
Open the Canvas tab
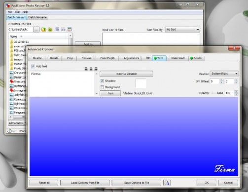[x=86, y=58]
